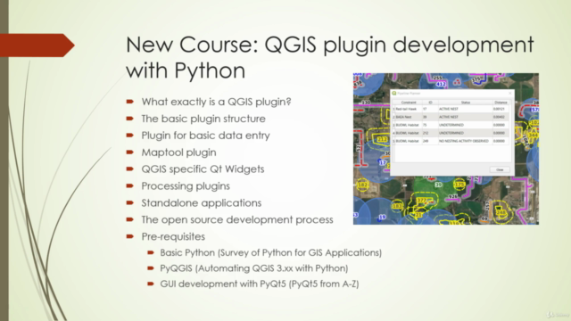Image resolution: width=571 pixels, height=321 pixels.
Task: Click the Close button in Pipeline Planner dialog
Action: [500, 170]
